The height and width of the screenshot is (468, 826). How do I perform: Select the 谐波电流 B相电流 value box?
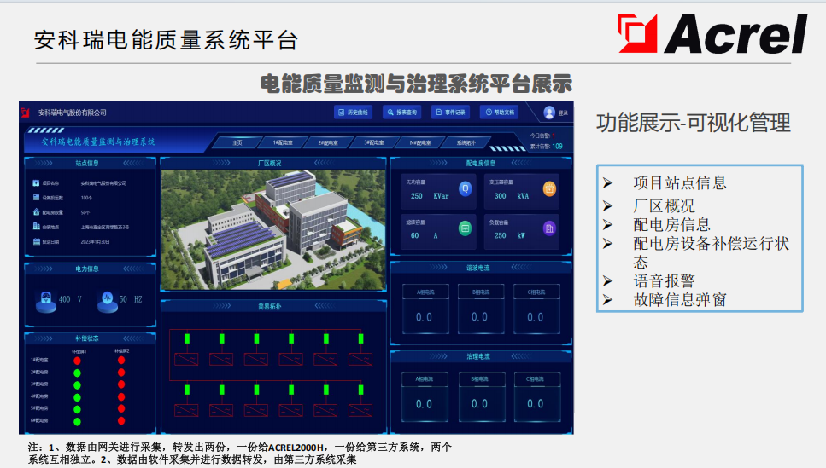click(x=480, y=309)
